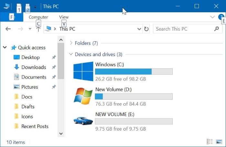Open Desktop in Quick access
226x147 pixels.
pyautogui.click(x=30, y=57)
